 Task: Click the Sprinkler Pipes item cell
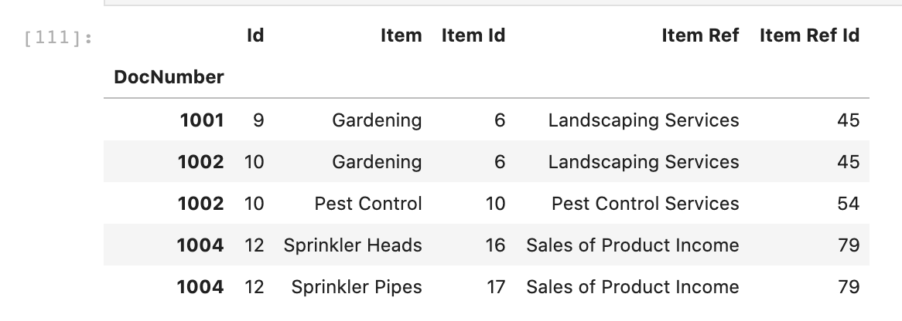tap(357, 287)
